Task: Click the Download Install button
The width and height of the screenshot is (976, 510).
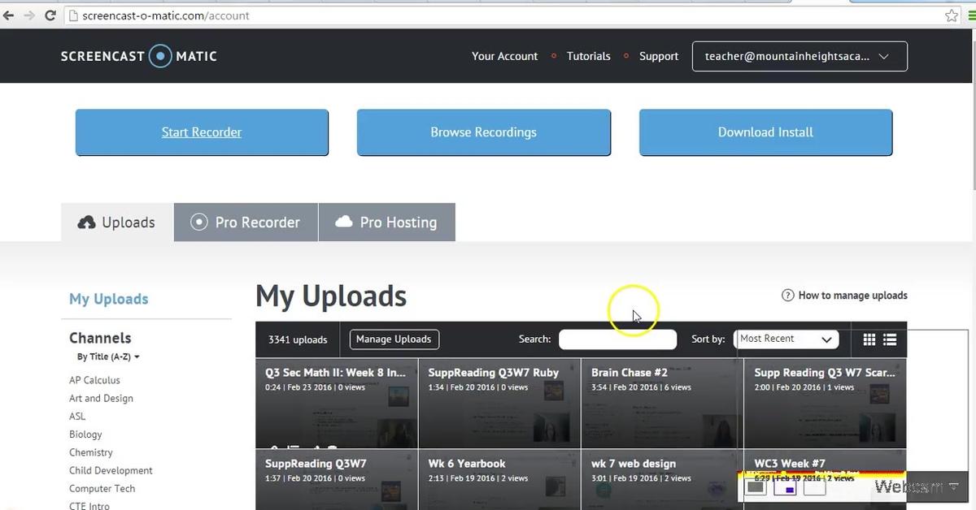Action: pyautogui.click(x=765, y=132)
